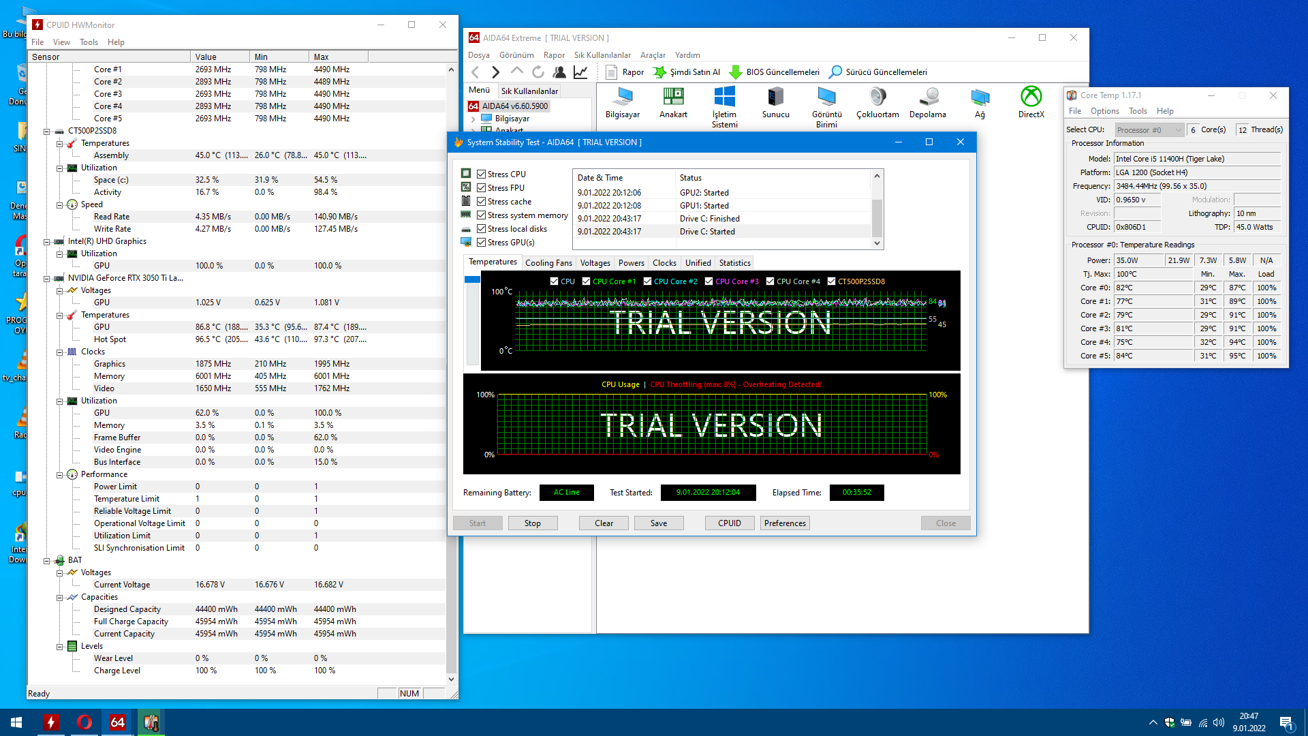Uncheck the Stress FPU checkbox
1308x736 pixels.
pyautogui.click(x=482, y=188)
